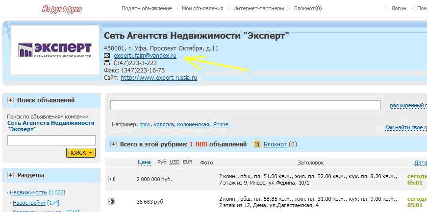427x212 pixels.
Task: Visit the http://www.expert-russia.ru site link
Action: click(158, 77)
